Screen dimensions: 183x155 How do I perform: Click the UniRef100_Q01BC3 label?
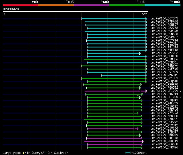click(x=164, y=78)
